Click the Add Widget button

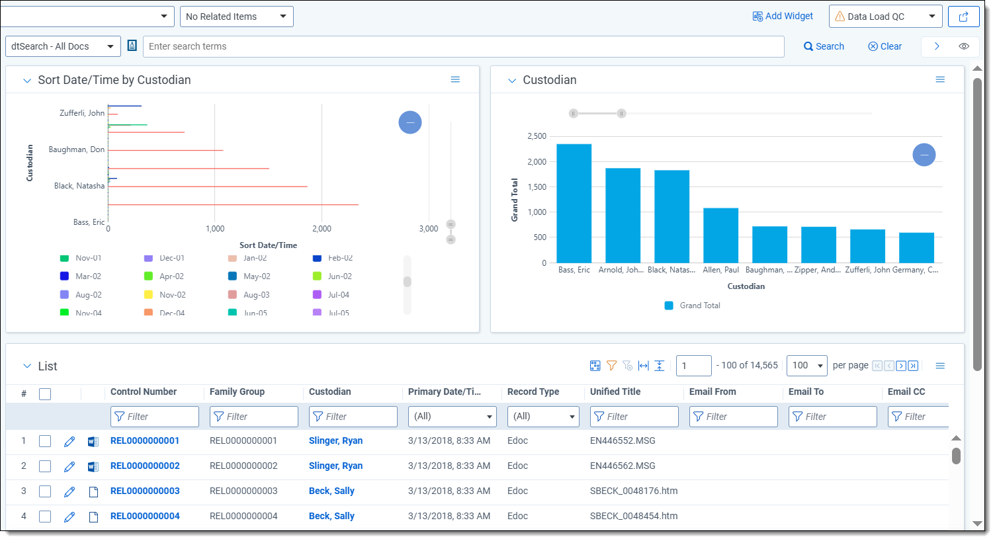[782, 17]
